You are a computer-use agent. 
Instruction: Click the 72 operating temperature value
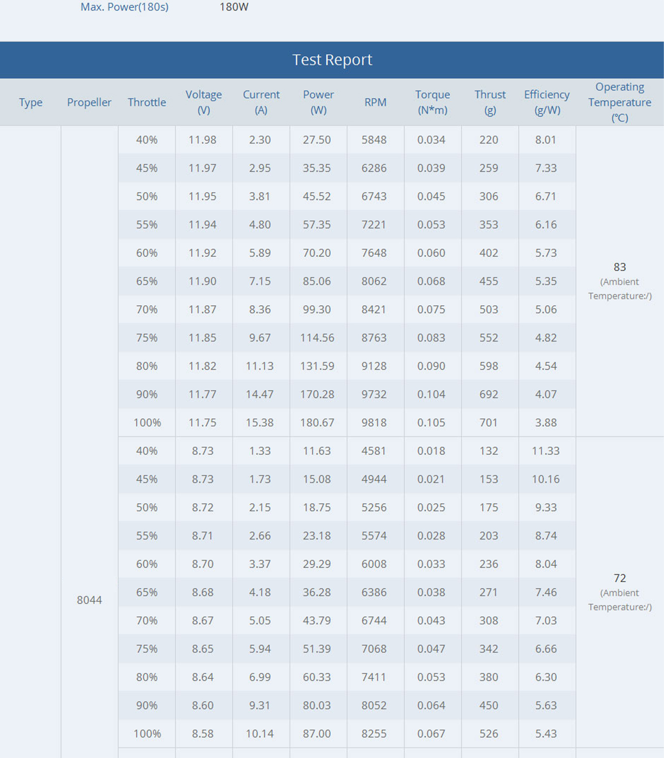(x=620, y=578)
